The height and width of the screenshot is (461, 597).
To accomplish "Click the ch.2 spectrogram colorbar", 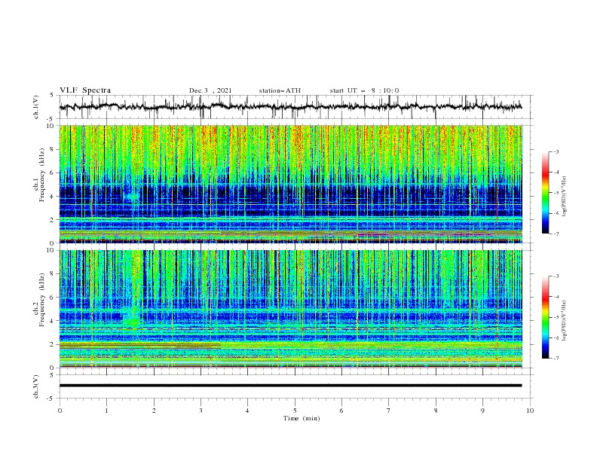I will (x=545, y=317).
